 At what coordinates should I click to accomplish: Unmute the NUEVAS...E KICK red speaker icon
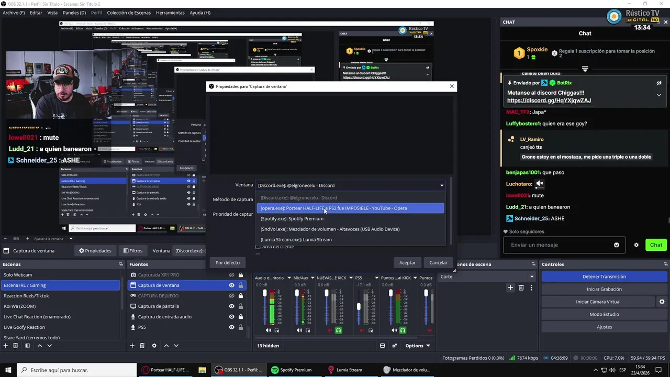pos(330,330)
